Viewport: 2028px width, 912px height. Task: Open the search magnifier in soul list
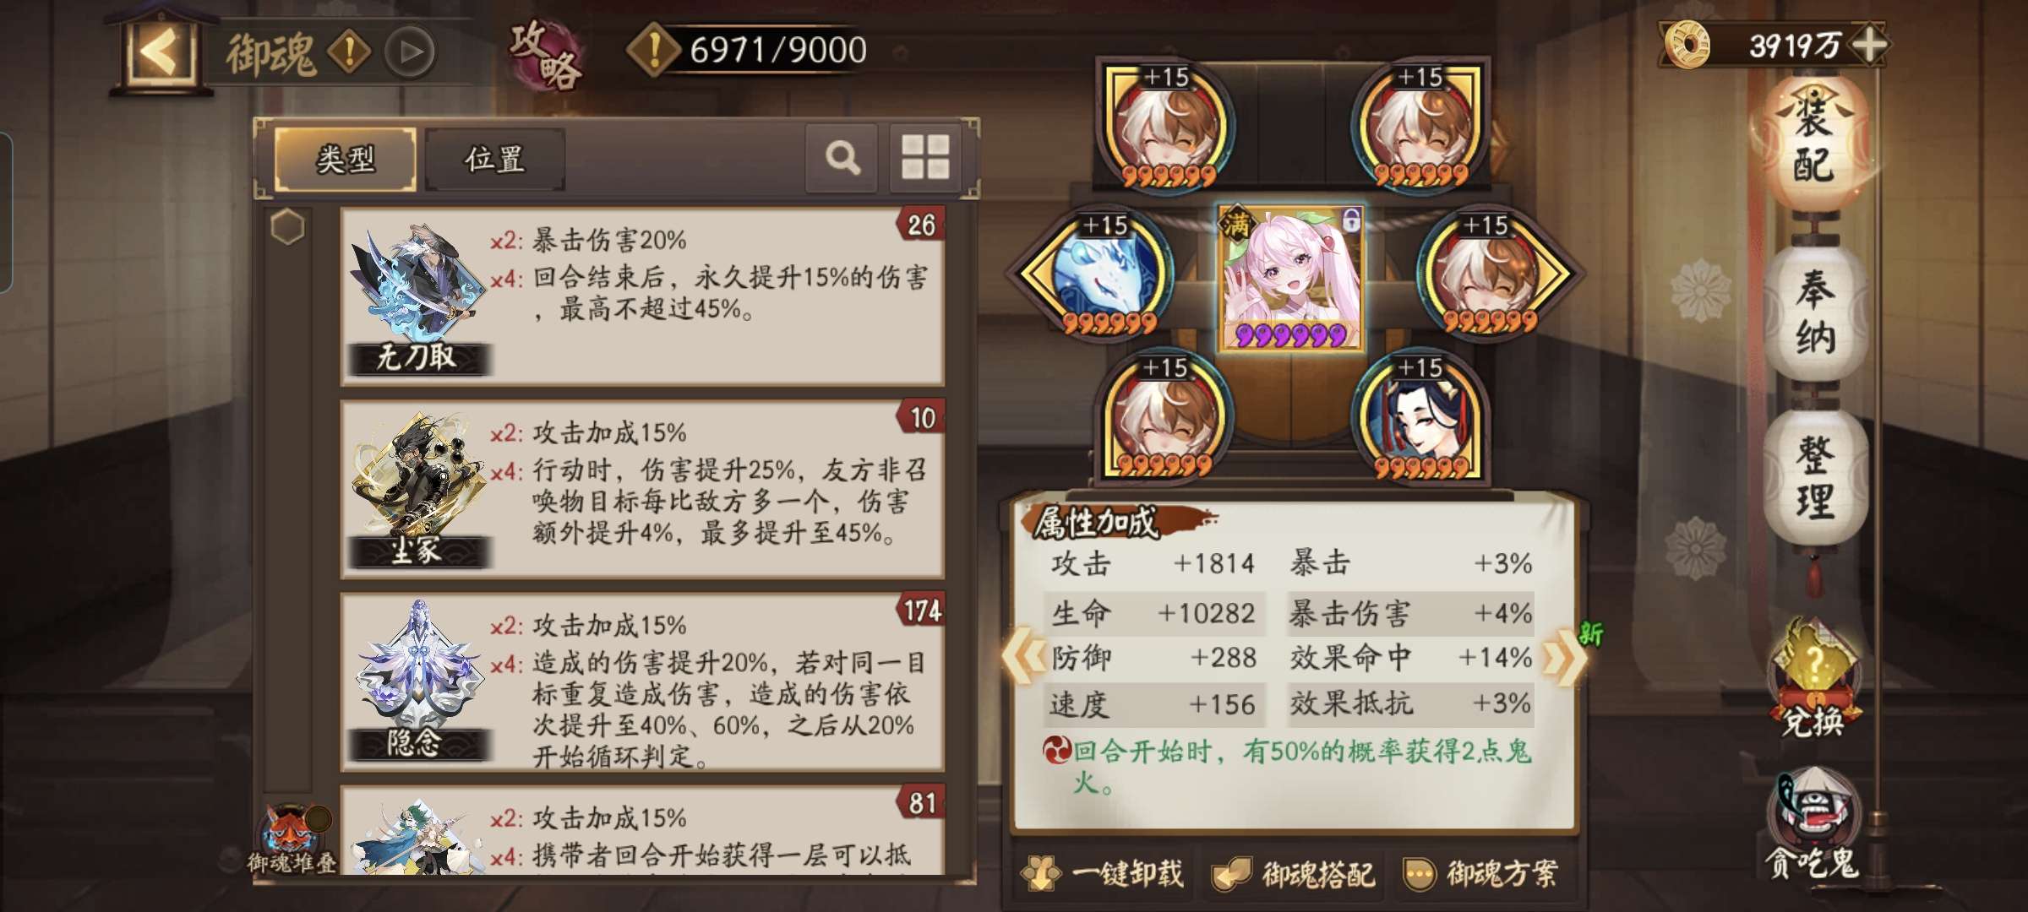[x=842, y=157]
